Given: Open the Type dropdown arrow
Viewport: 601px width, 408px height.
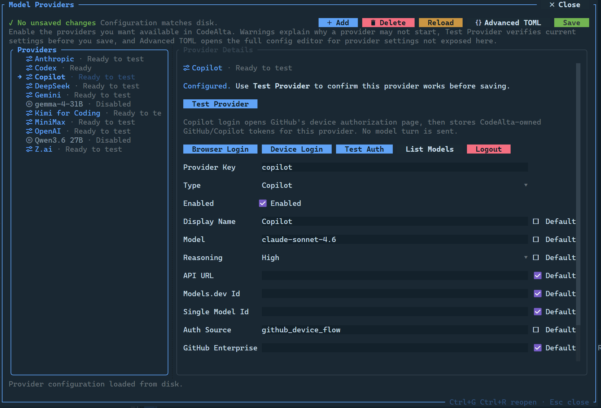Looking at the screenshot, I should 526,185.
